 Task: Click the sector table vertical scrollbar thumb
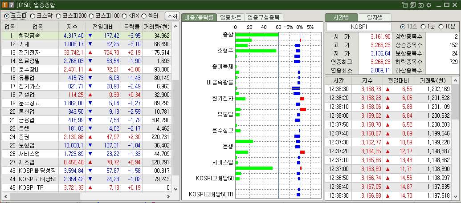coord(176,127)
